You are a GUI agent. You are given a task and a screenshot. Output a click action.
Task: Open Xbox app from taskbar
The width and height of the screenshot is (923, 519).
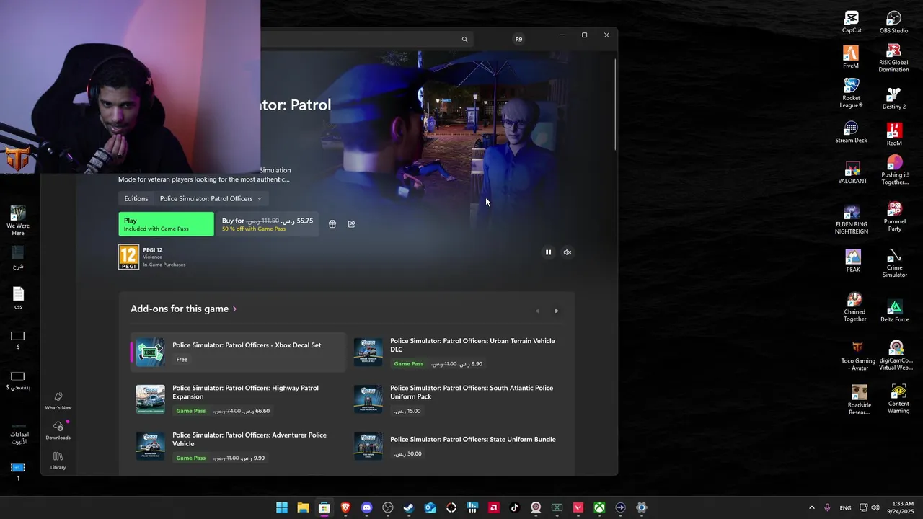599,507
